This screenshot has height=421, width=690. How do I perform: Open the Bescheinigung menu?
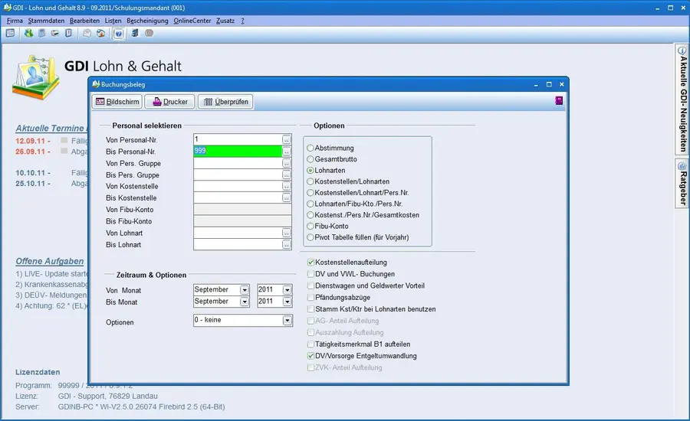(147, 21)
